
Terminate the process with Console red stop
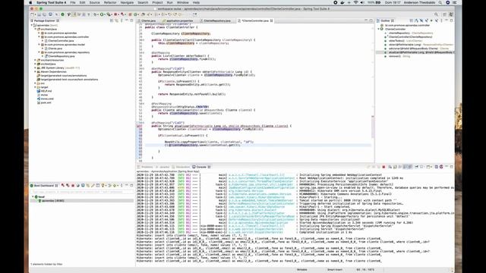(383, 167)
